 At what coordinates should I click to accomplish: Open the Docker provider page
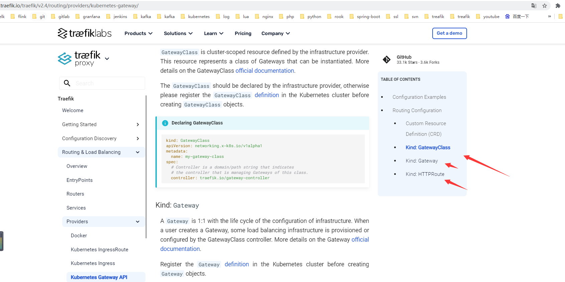(x=79, y=236)
